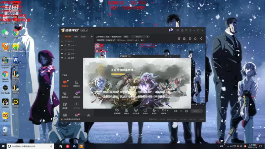The width and height of the screenshot is (265, 149).
Task: Add a screen capture source
Action: 117,111
